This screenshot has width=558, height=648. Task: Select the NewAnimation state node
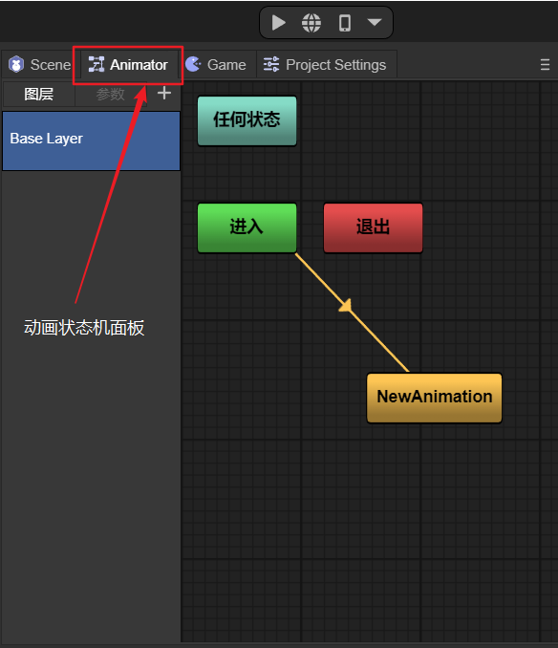(x=435, y=398)
